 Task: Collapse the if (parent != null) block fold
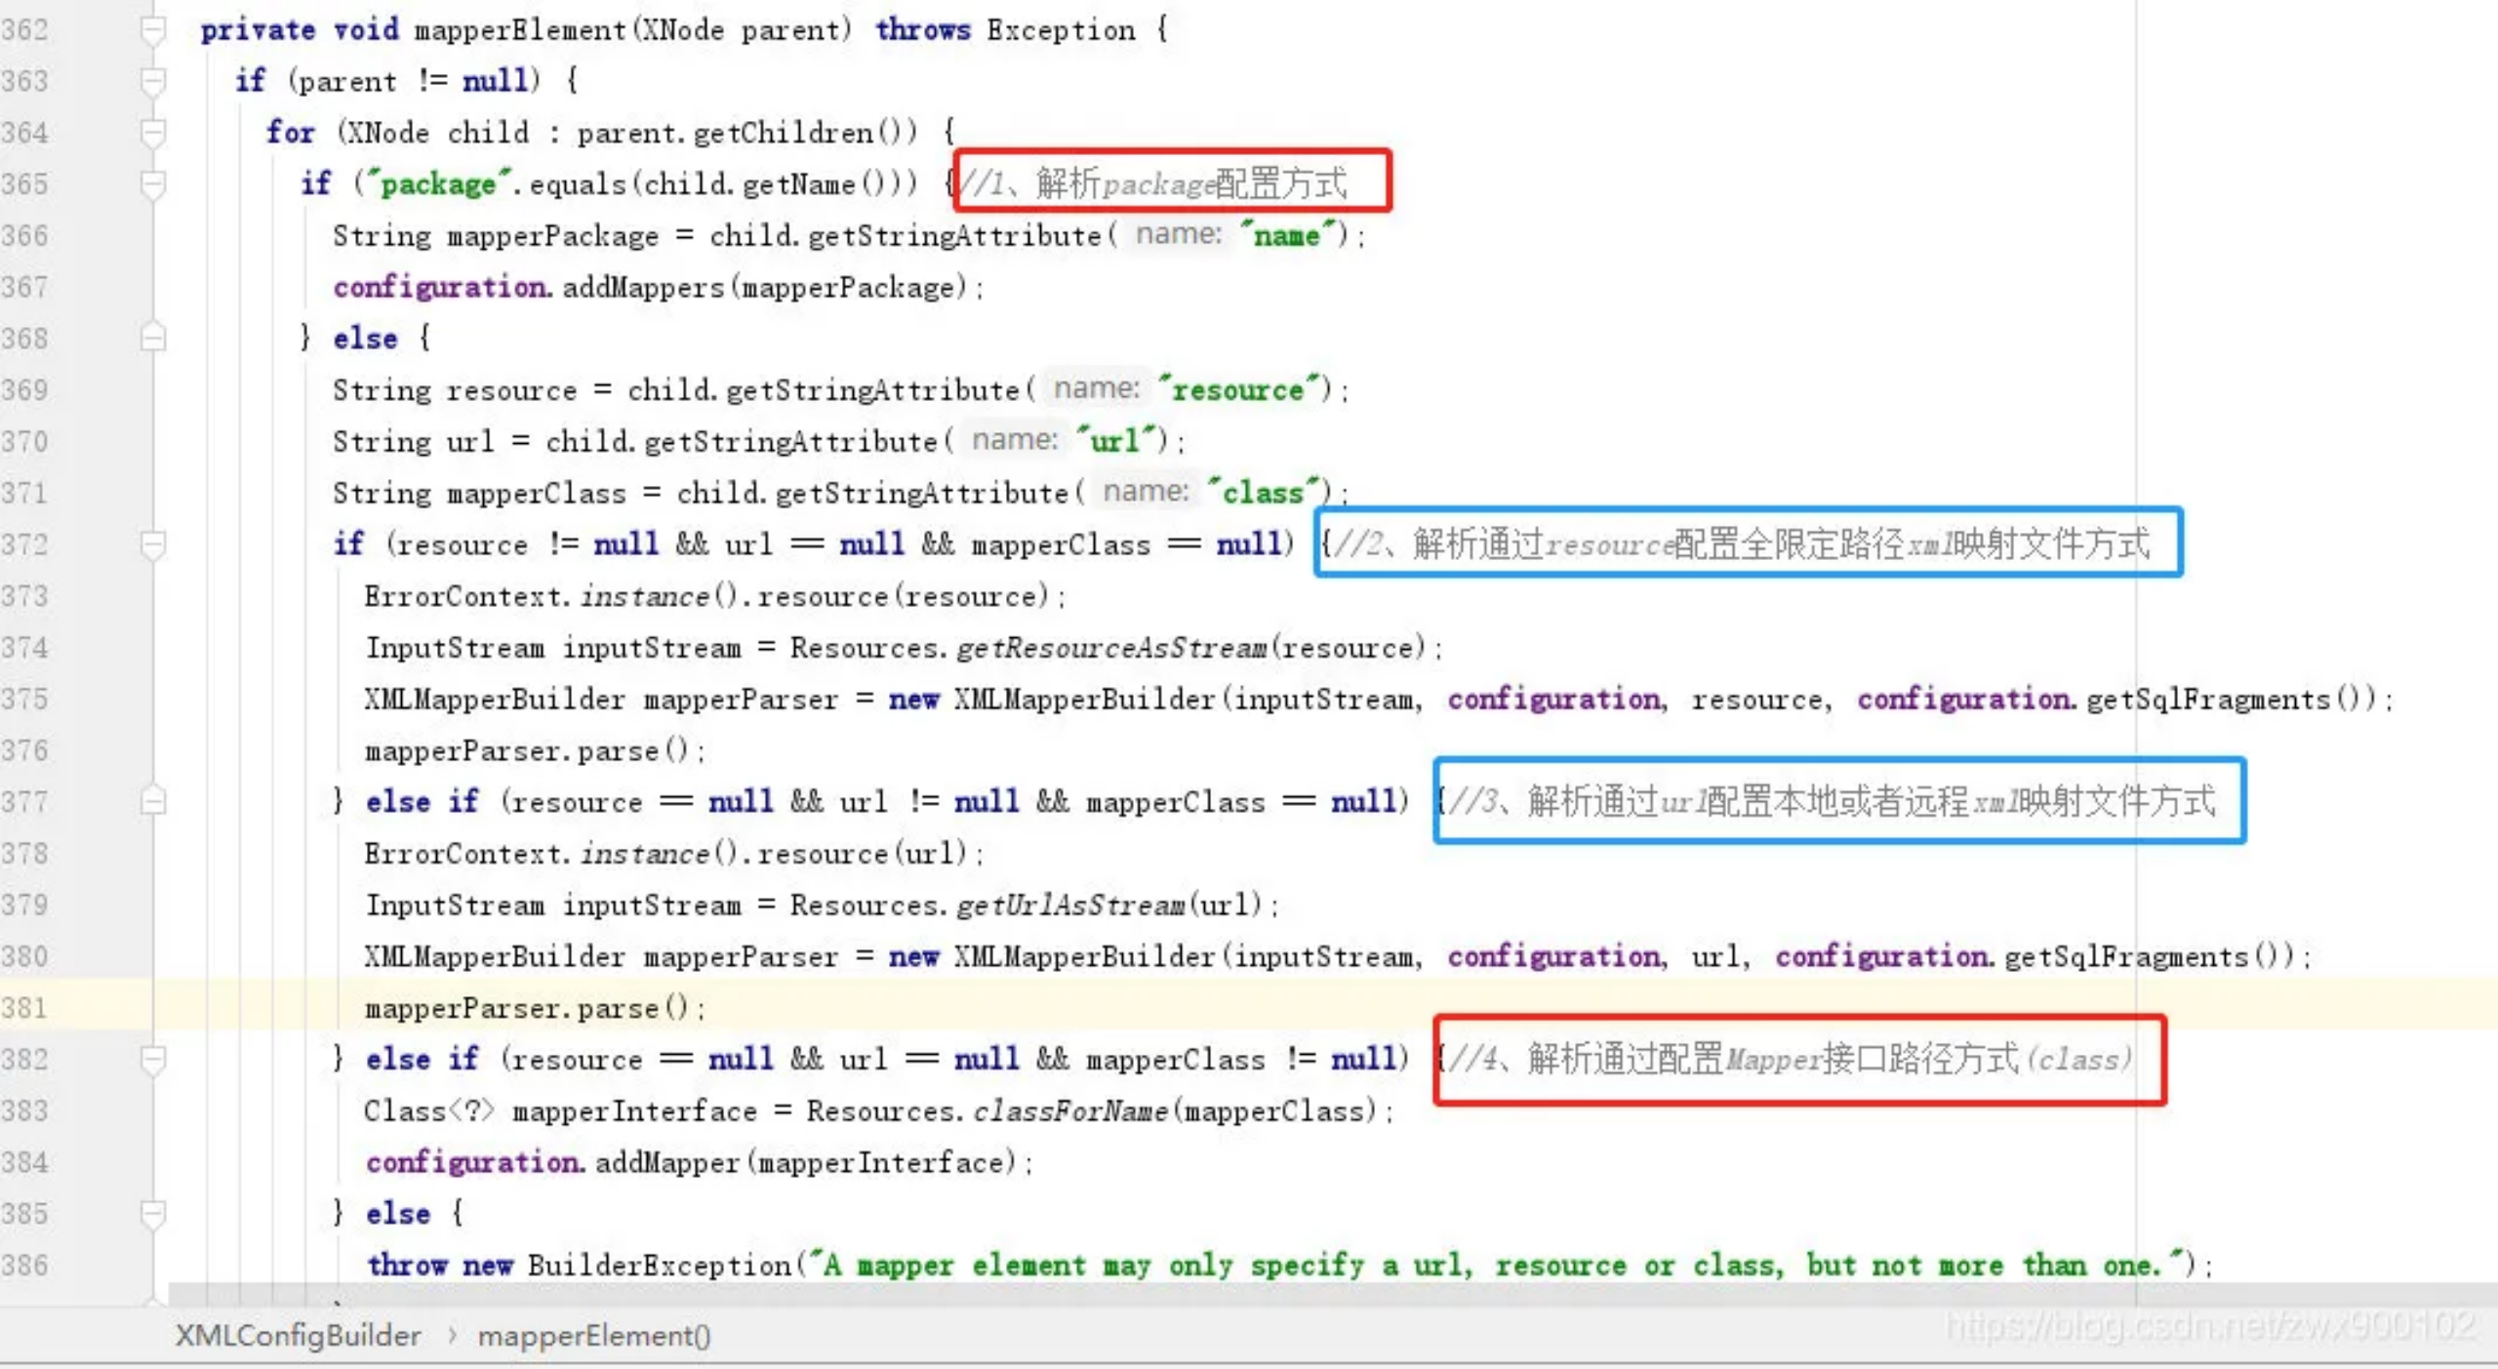pyautogui.click(x=153, y=81)
